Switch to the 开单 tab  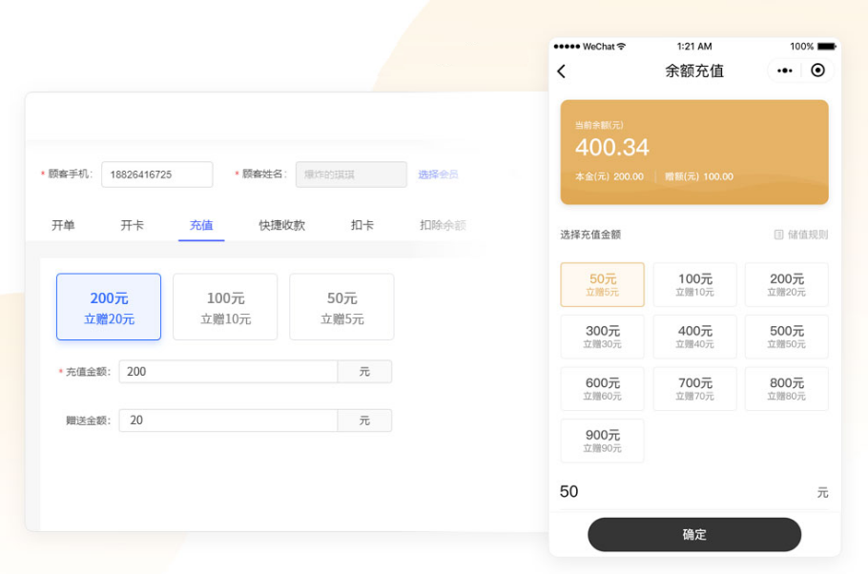(63, 225)
